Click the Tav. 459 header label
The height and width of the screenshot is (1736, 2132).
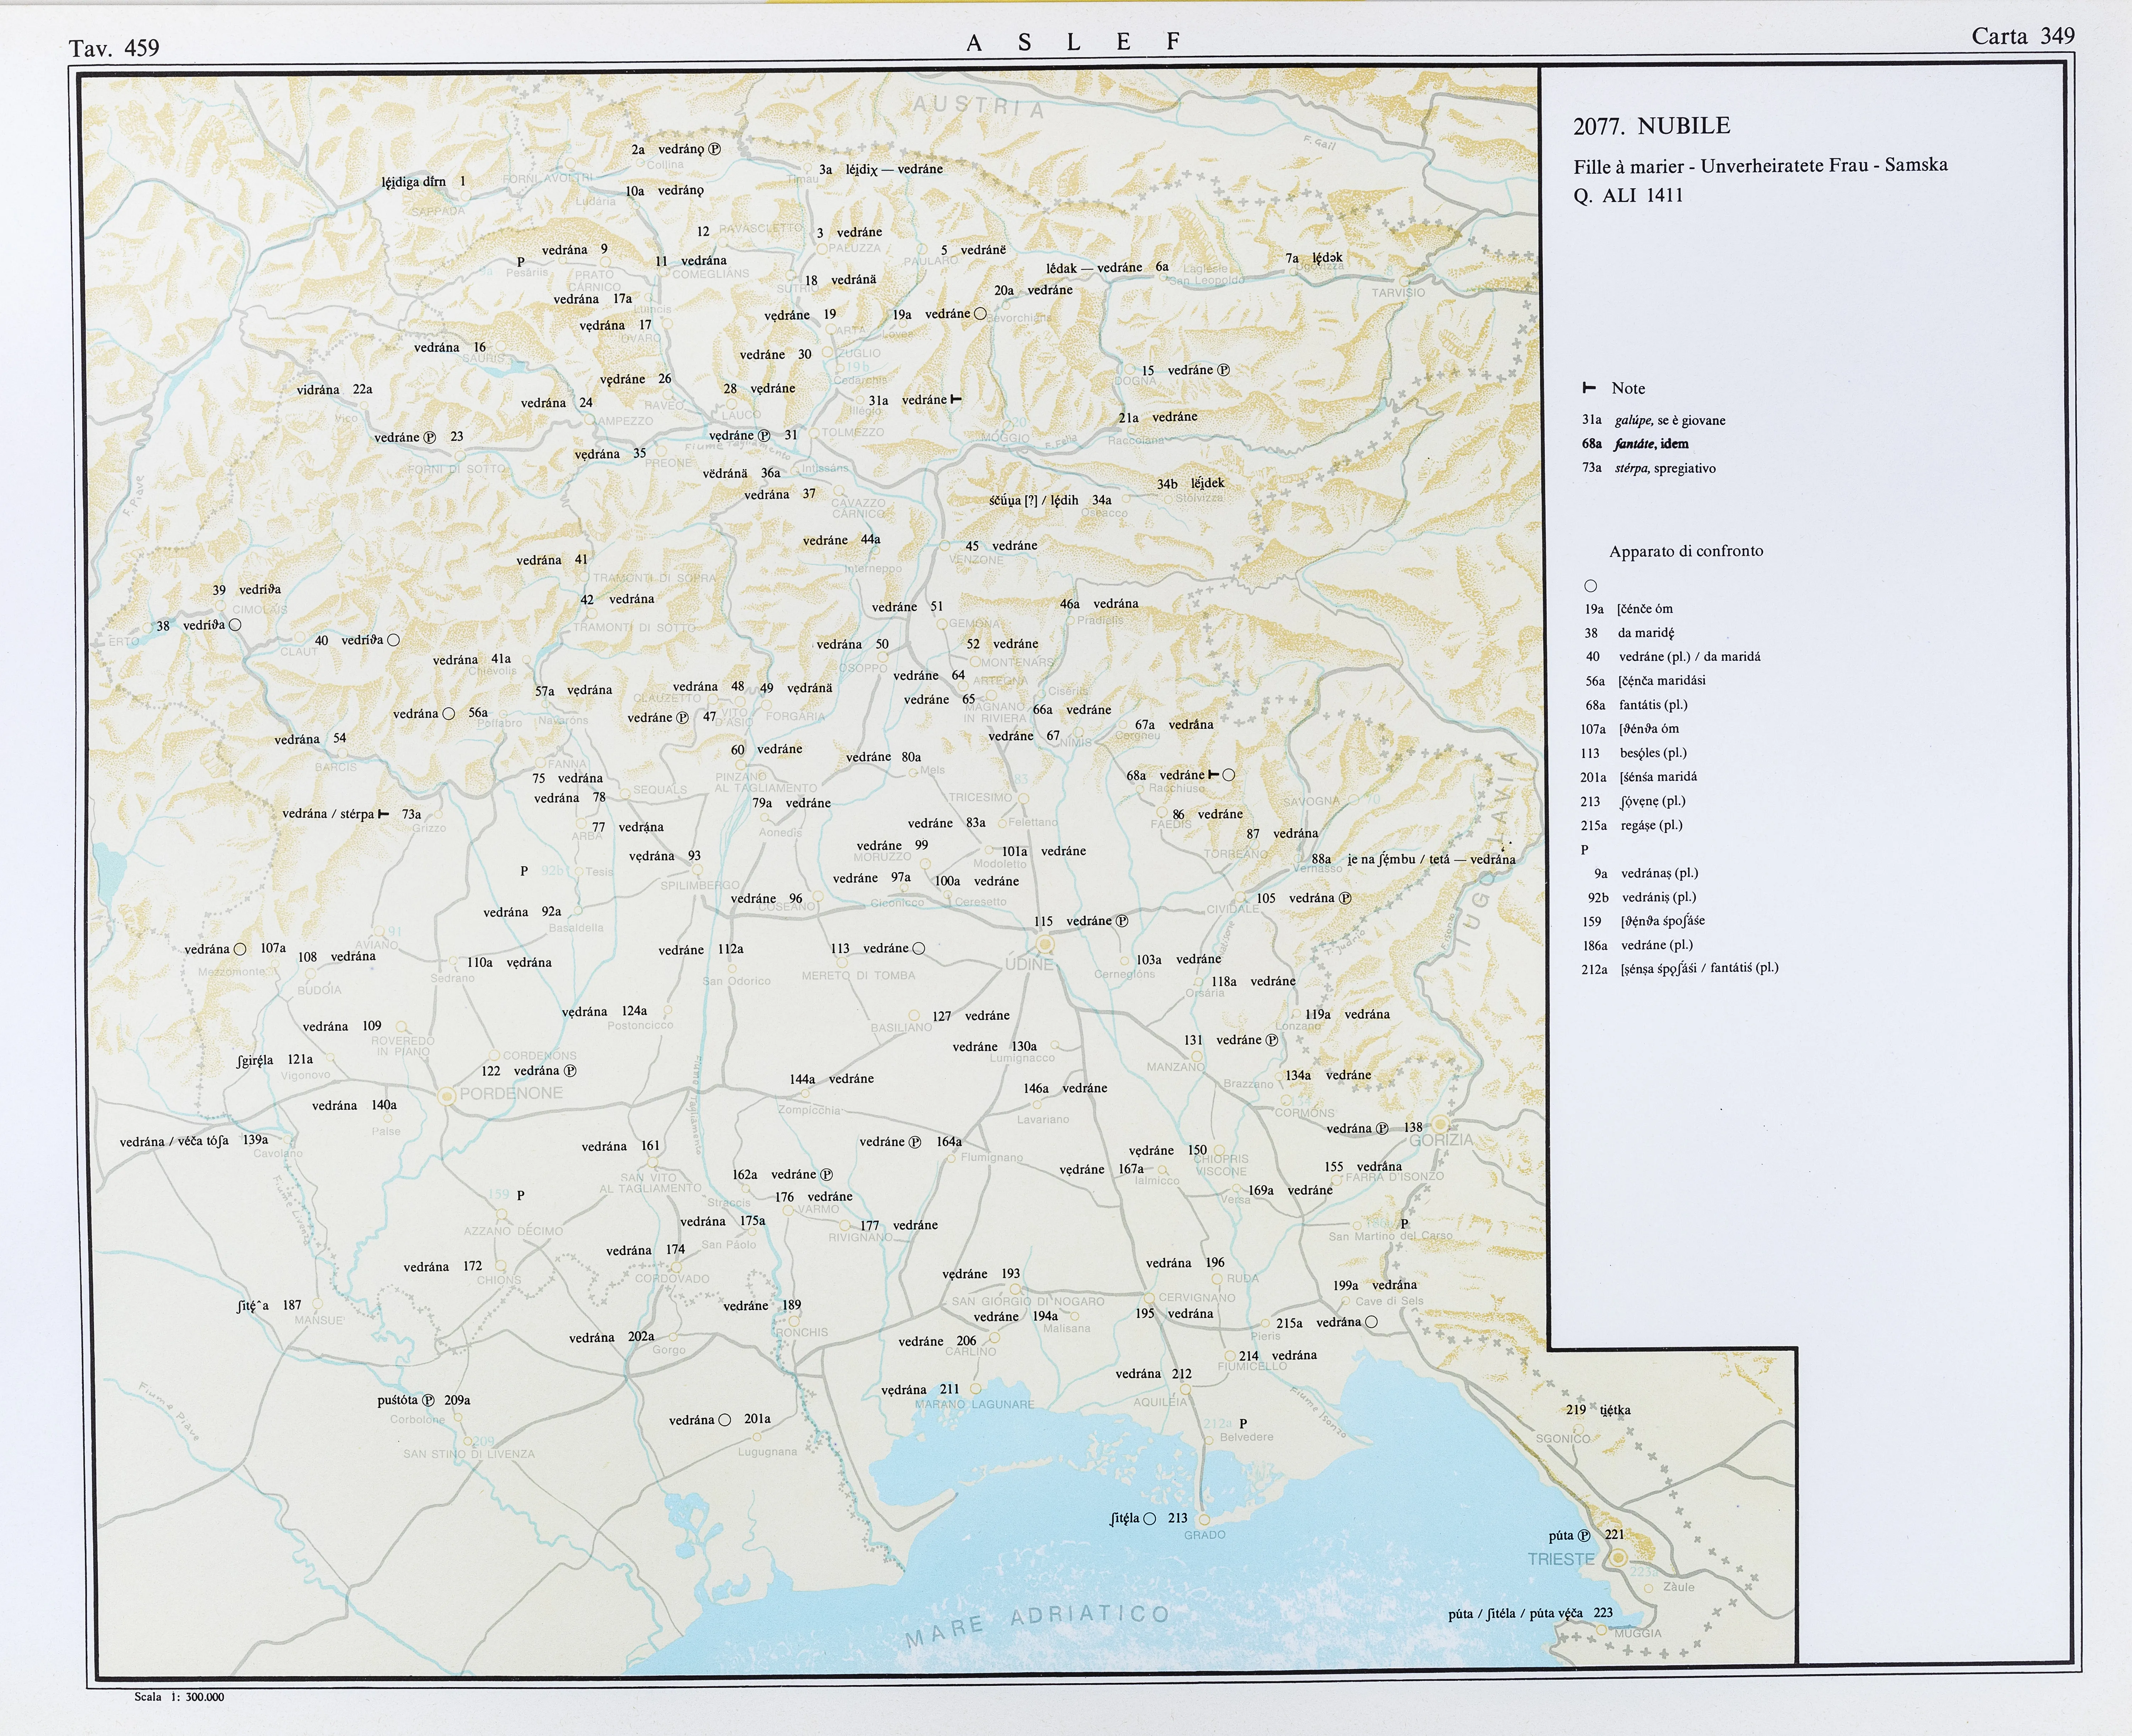[114, 48]
